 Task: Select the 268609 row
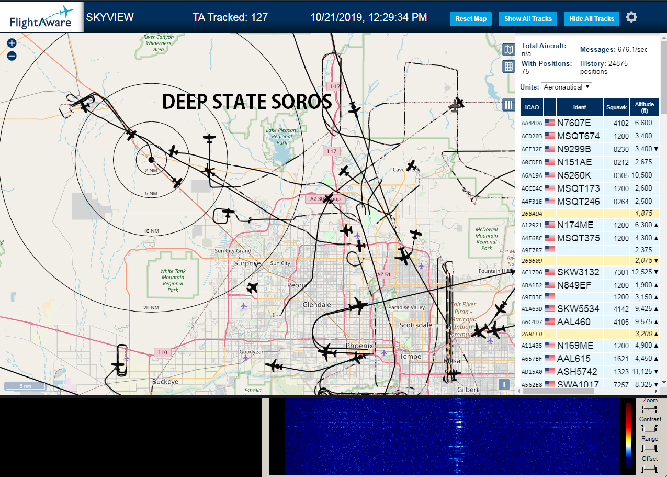click(x=590, y=260)
